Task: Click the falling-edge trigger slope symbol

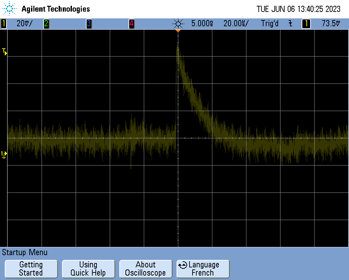Action: tap(290, 24)
